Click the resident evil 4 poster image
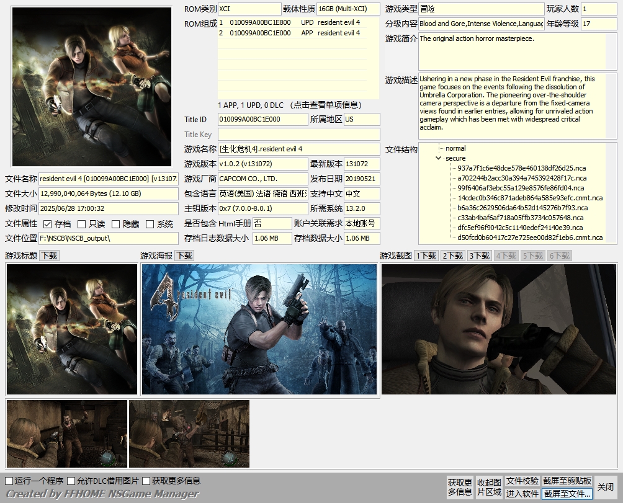The image size is (623, 503). coord(259,329)
